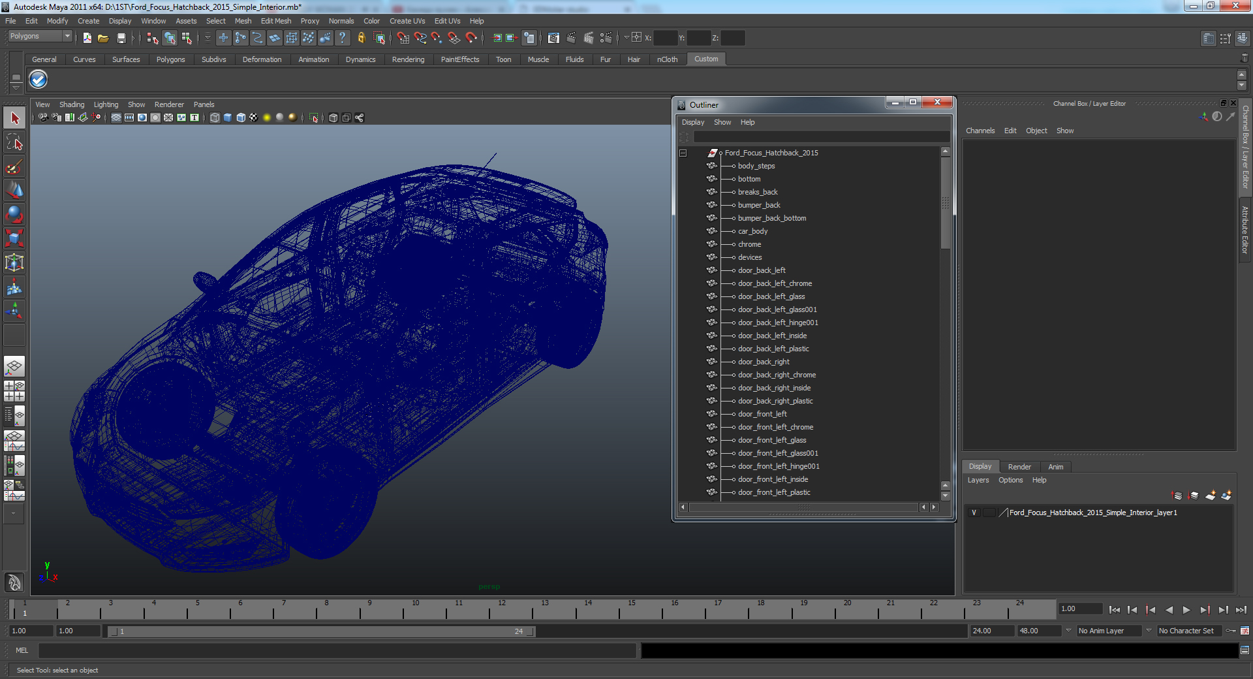Go to start of playback range
1253x679 pixels.
(1115, 610)
